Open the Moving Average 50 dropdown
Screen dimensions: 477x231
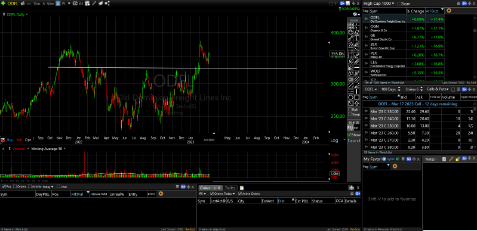[x=65, y=149]
